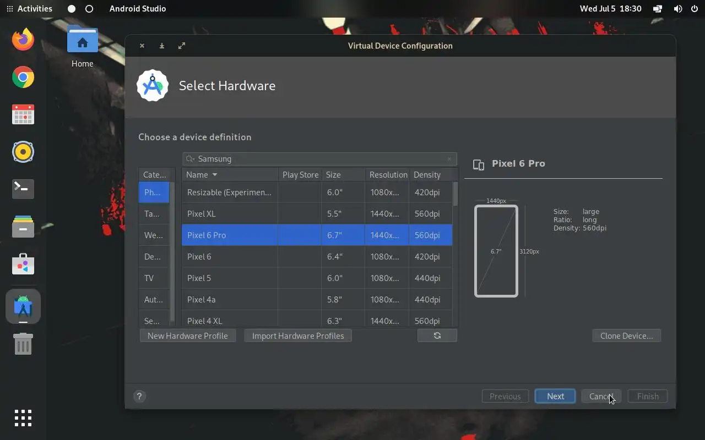Click the Android Studio dock icon
The height and width of the screenshot is (440, 705).
(23, 306)
